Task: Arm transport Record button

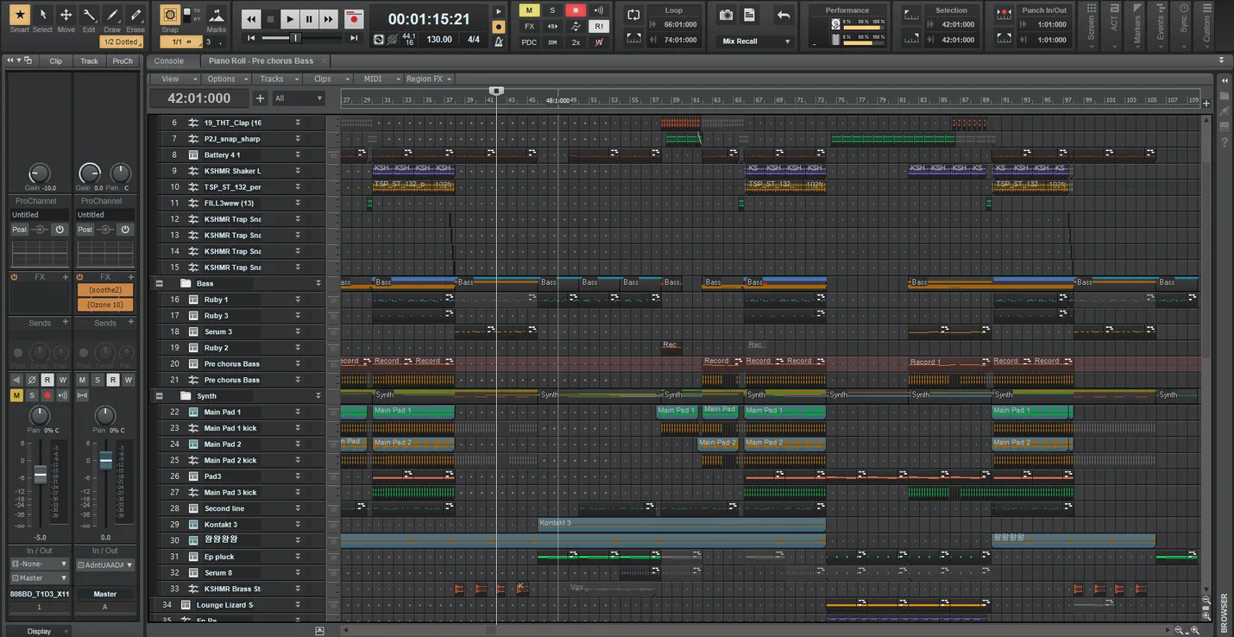Action: pyautogui.click(x=353, y=18)
